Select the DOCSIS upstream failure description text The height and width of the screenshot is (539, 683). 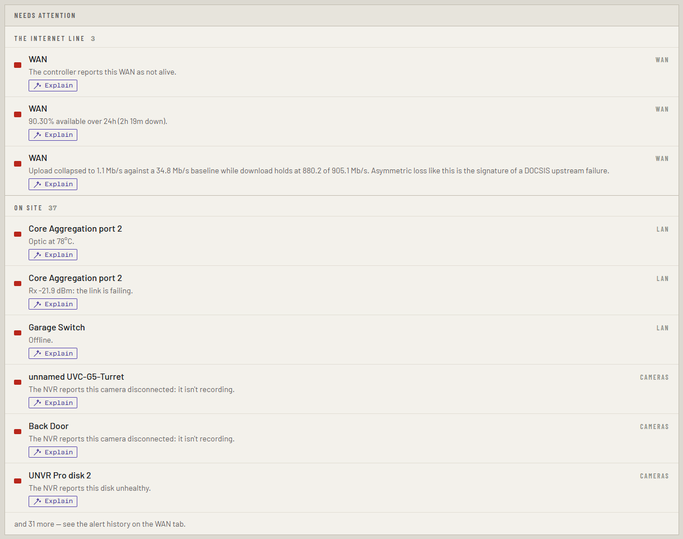[x=319, y=171]
